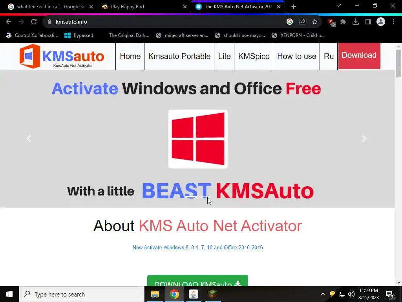Show the previous carousel slide
402x302 pixels.
(x=29, y=138)
